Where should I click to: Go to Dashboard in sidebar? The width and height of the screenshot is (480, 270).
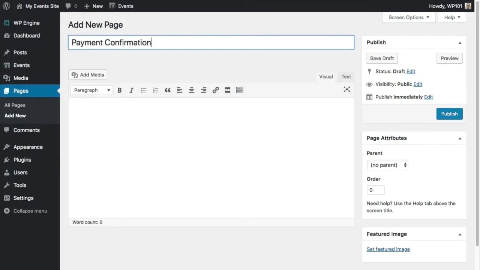(30, 36)
